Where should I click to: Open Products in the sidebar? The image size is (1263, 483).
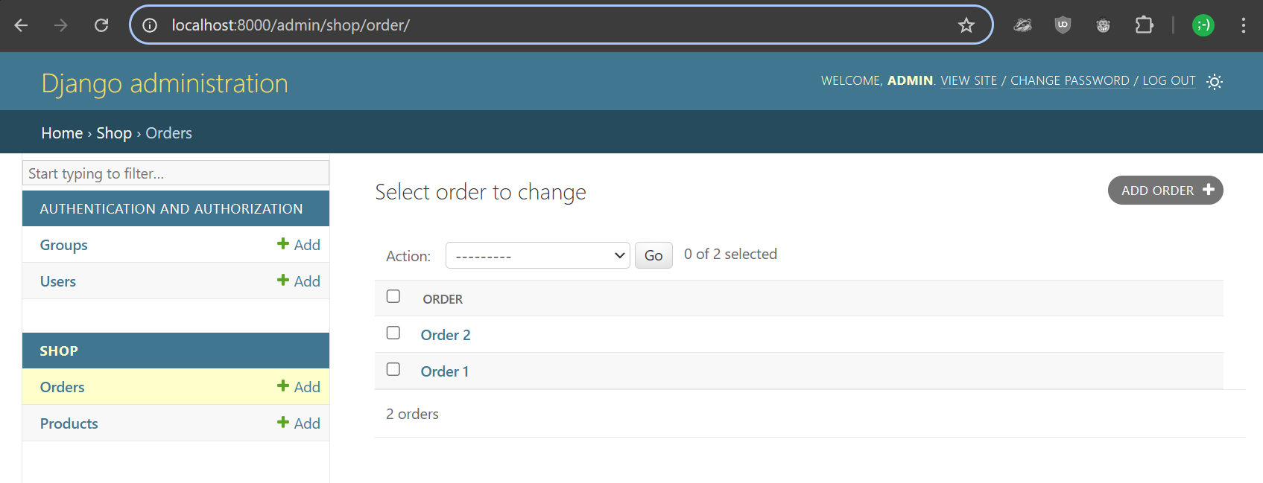pyautogui.click(x=69, y=423)
